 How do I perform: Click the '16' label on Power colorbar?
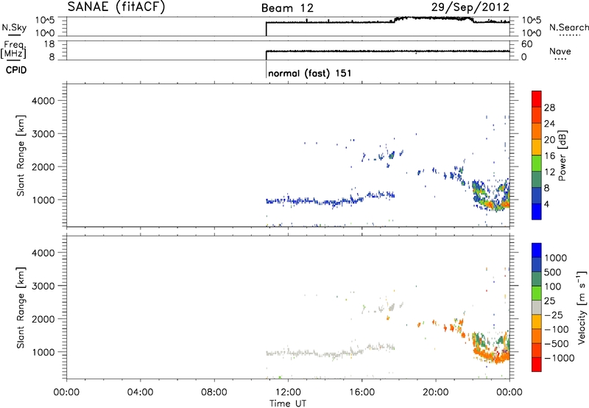coord(549,156)
